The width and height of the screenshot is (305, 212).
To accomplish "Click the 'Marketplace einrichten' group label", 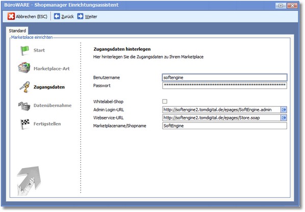I will pos(32,37).
